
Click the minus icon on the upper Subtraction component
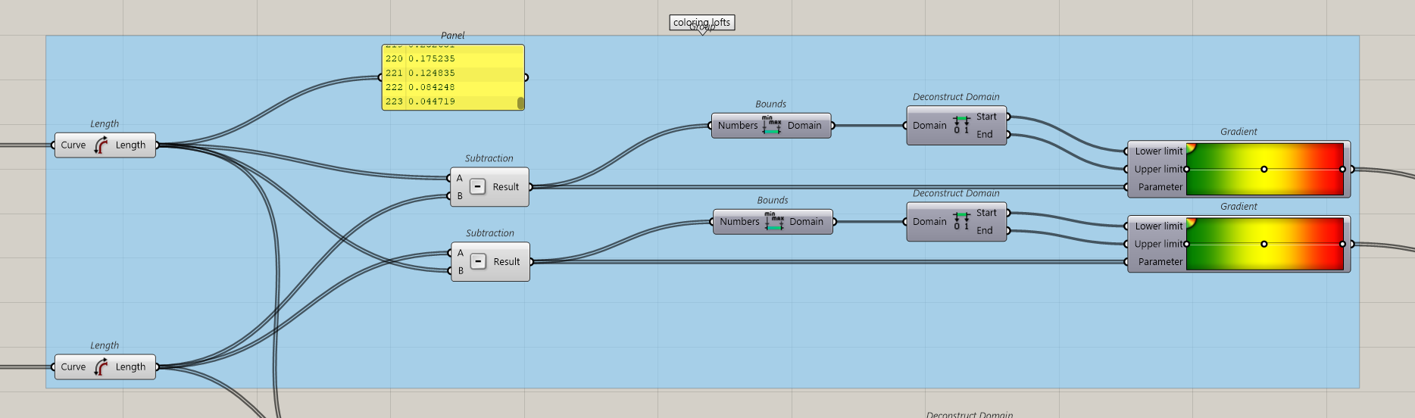[477, 186]
